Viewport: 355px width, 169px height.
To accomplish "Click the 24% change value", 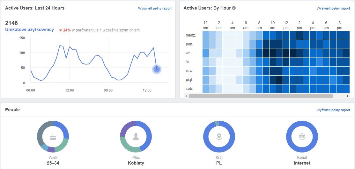I will (67, 30).
